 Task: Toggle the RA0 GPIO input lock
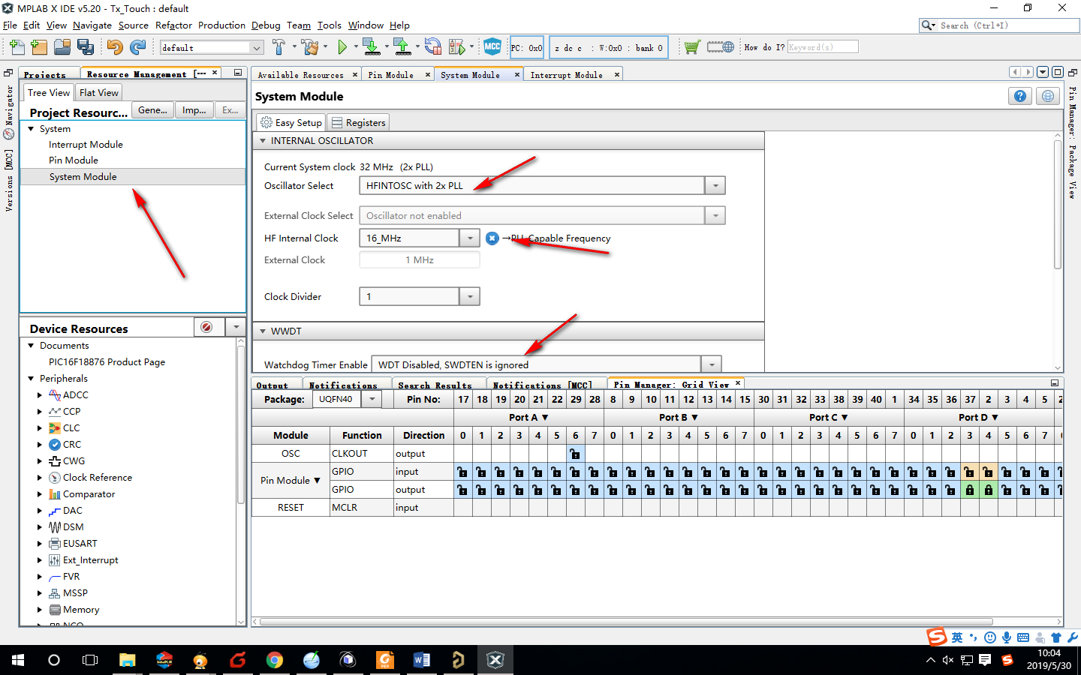[x=462, y=472]
